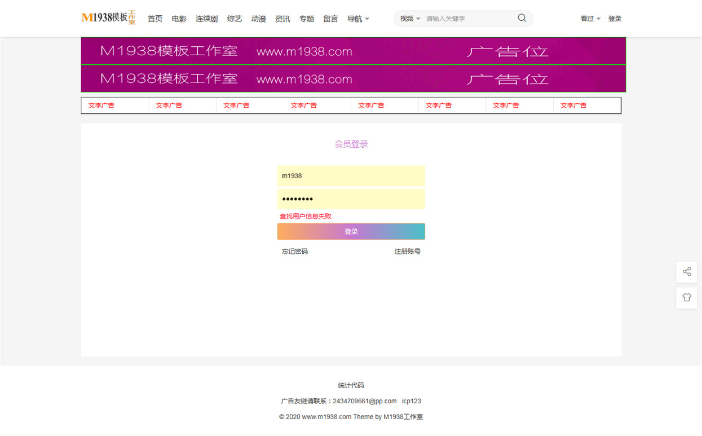The height and width of the screenshot is (436, 702).
Task: Click the 统计代码 footer text
Action: [351, 385]
